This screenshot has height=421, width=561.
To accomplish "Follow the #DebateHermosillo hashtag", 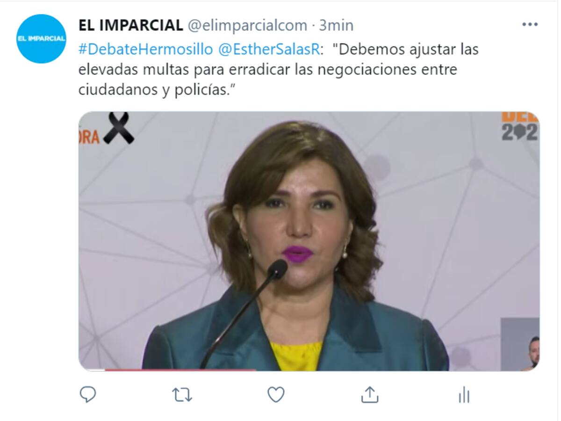I will [145, 49].
